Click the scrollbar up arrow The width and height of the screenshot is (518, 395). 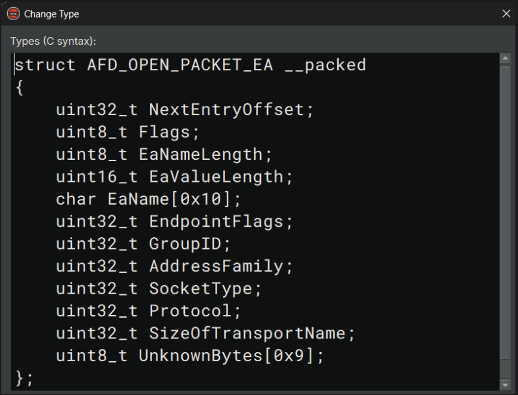(x=505, y=60)
